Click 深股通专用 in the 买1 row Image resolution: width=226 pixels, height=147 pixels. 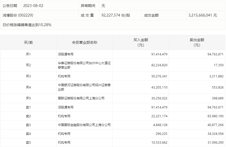[x=66, y=54]
